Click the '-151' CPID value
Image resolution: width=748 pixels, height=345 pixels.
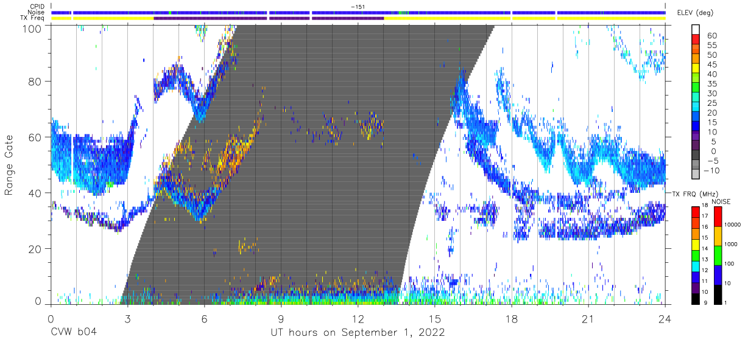click(358, 7)
